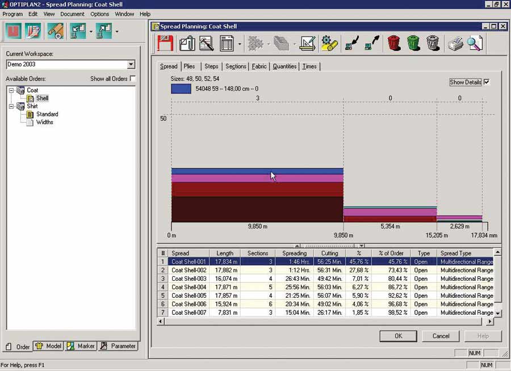511x371 pixels.
Task: Collapse the Shirt order tree node
Action: pyautogui.click(x=11, y=106)
